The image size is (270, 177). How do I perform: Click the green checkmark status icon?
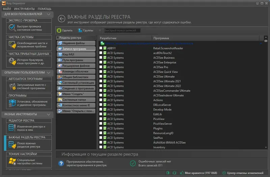point(133,163)
